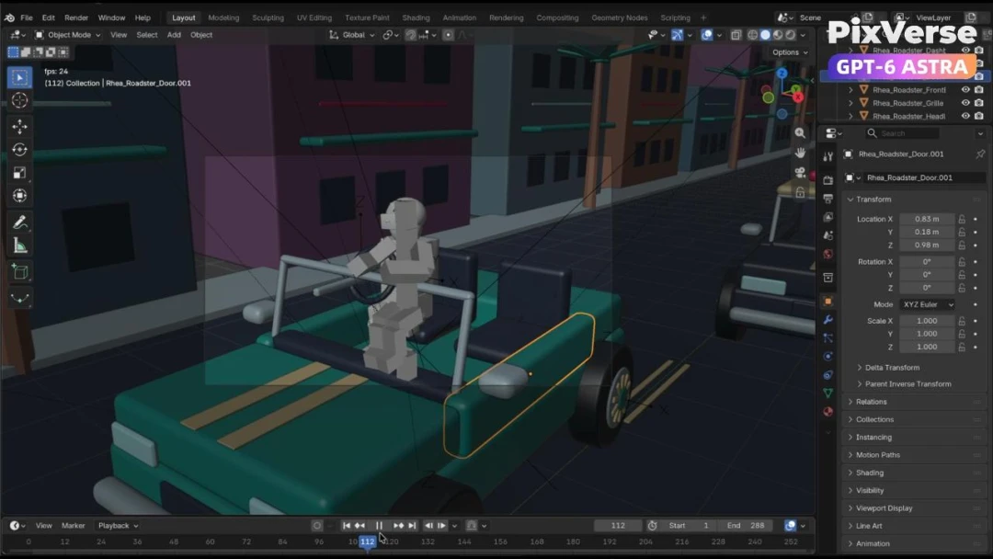Image resolution: width=993 pixels, height=559 pixels.
Task: Open the Material properties tab
Action: pyautogui.click(x=827, y=412)
